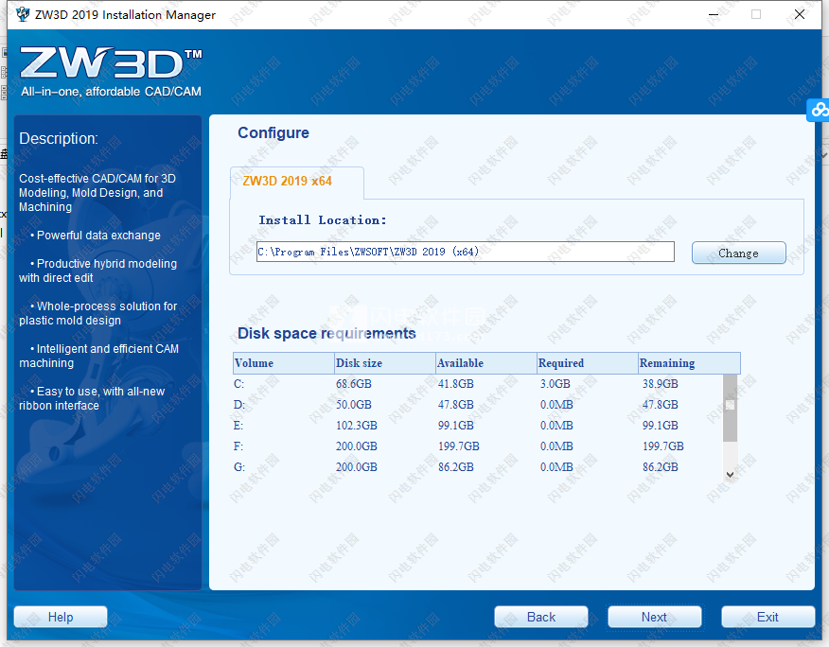Click the cloud sync icon at right edge

[x=819, y=110]
